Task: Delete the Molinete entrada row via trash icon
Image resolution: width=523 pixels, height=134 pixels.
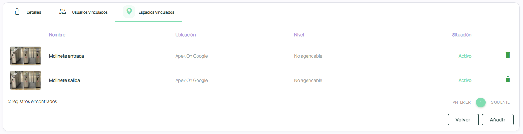Action: tap(507, 55)
